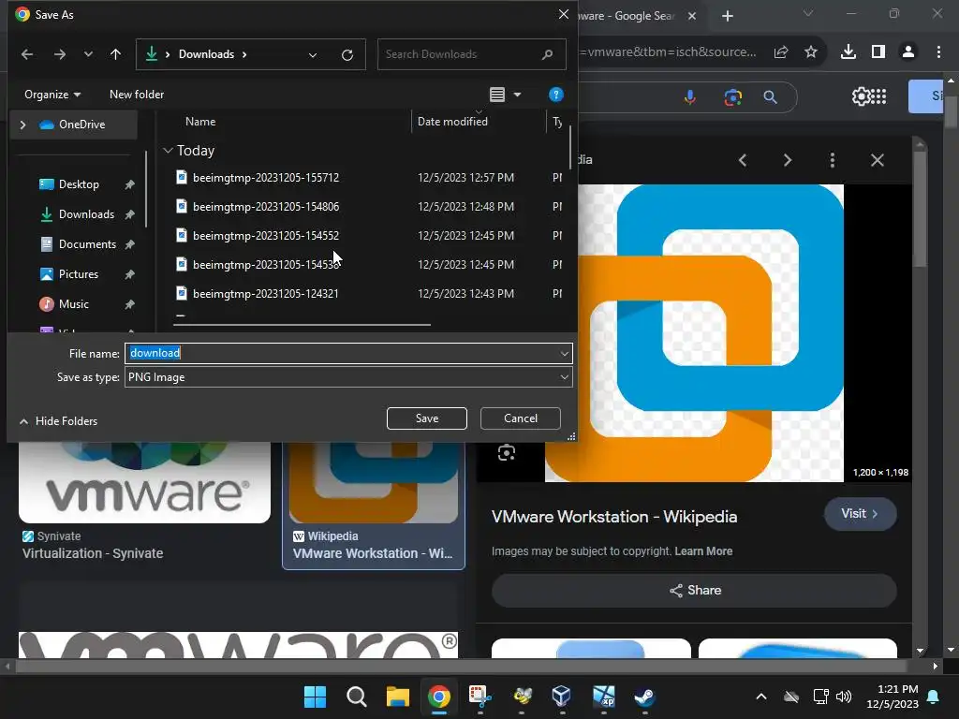Screen dimensions: 959x719
Task: Open Chrome downloads icon
Action: coord(848,52)
